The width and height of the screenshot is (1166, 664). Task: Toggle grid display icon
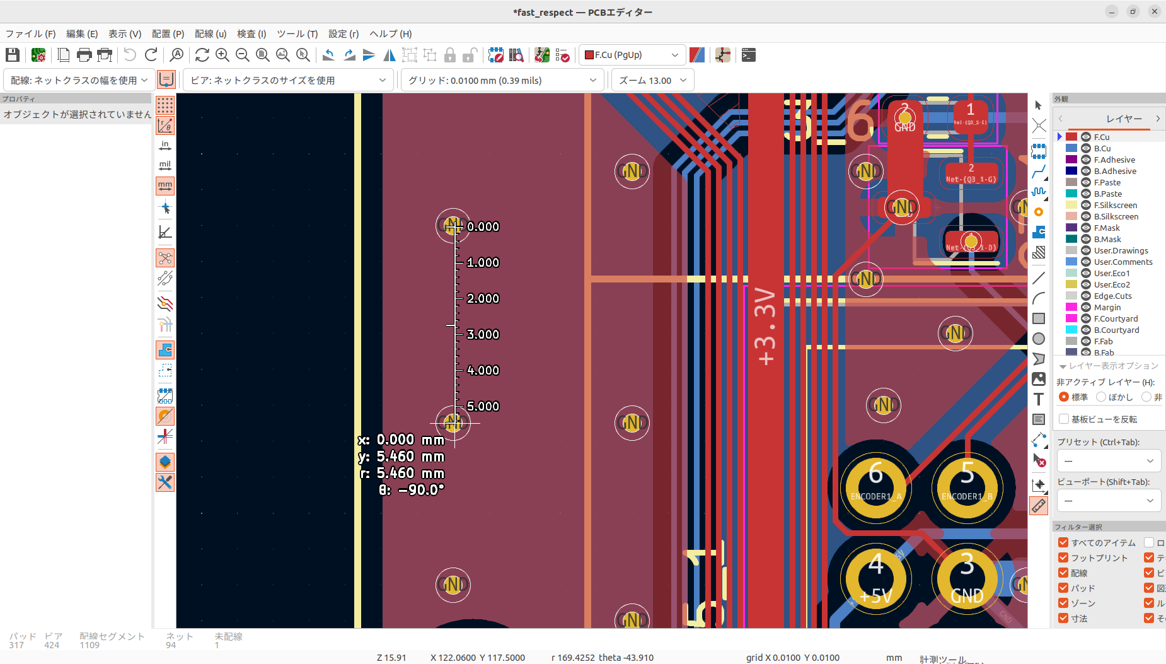click(165, 105)
